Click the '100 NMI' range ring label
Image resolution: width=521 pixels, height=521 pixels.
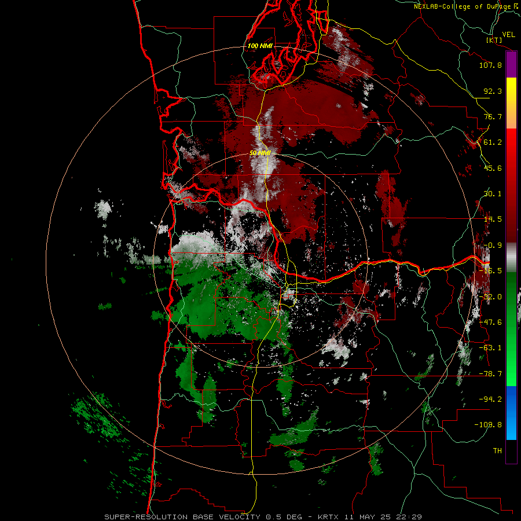click(x=260, y=46)
